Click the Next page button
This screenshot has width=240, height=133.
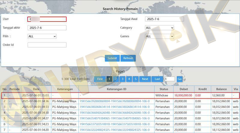pyautogui.click(x=145, y=79)
